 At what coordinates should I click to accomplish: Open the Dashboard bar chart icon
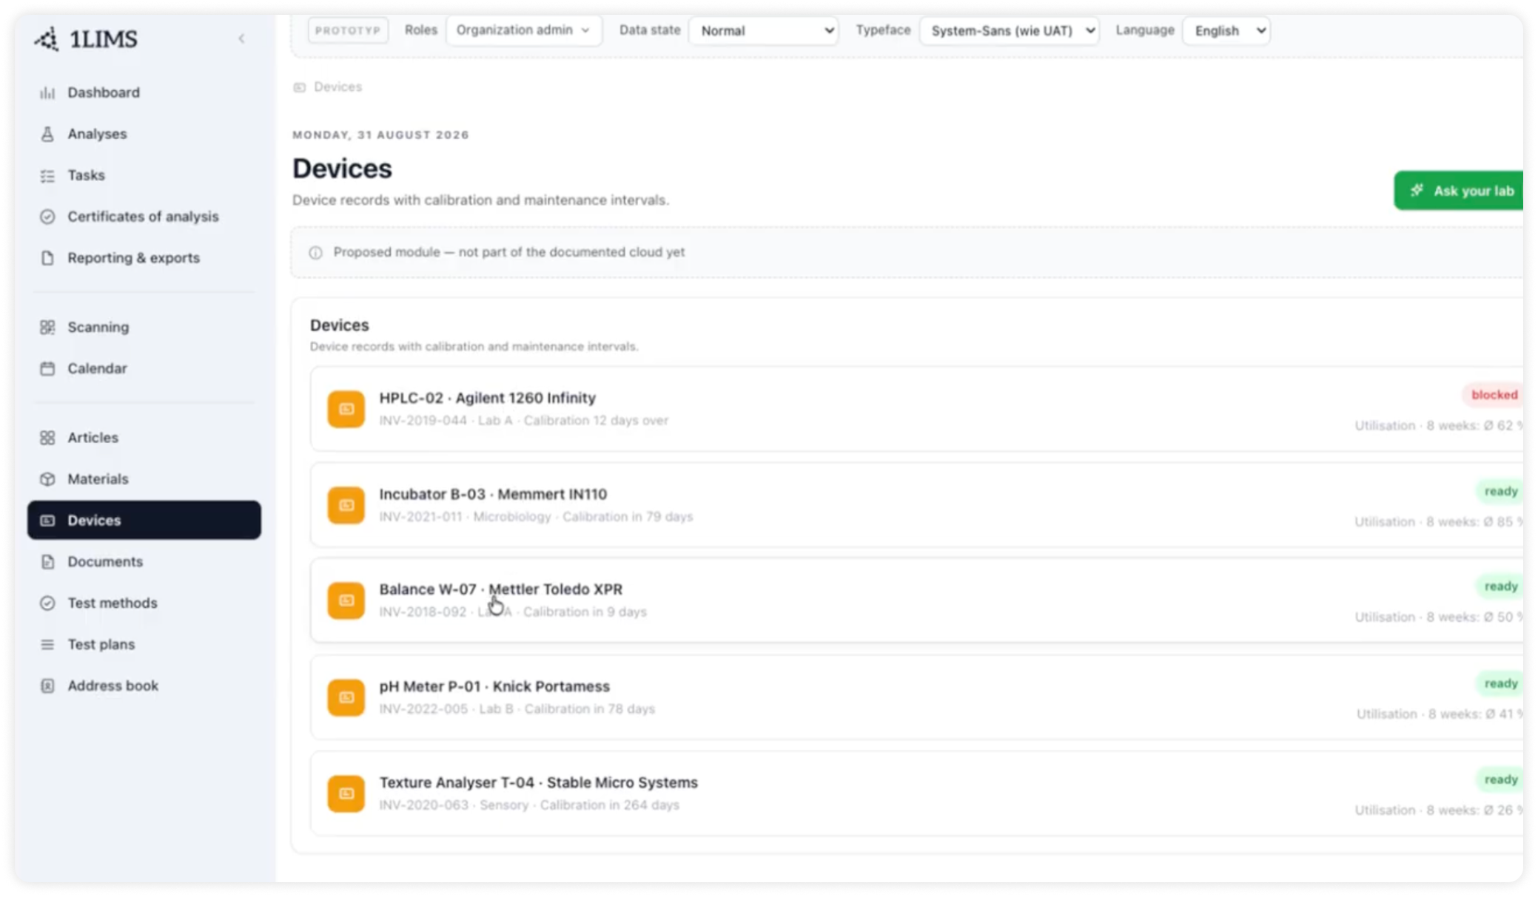[47, 92]
